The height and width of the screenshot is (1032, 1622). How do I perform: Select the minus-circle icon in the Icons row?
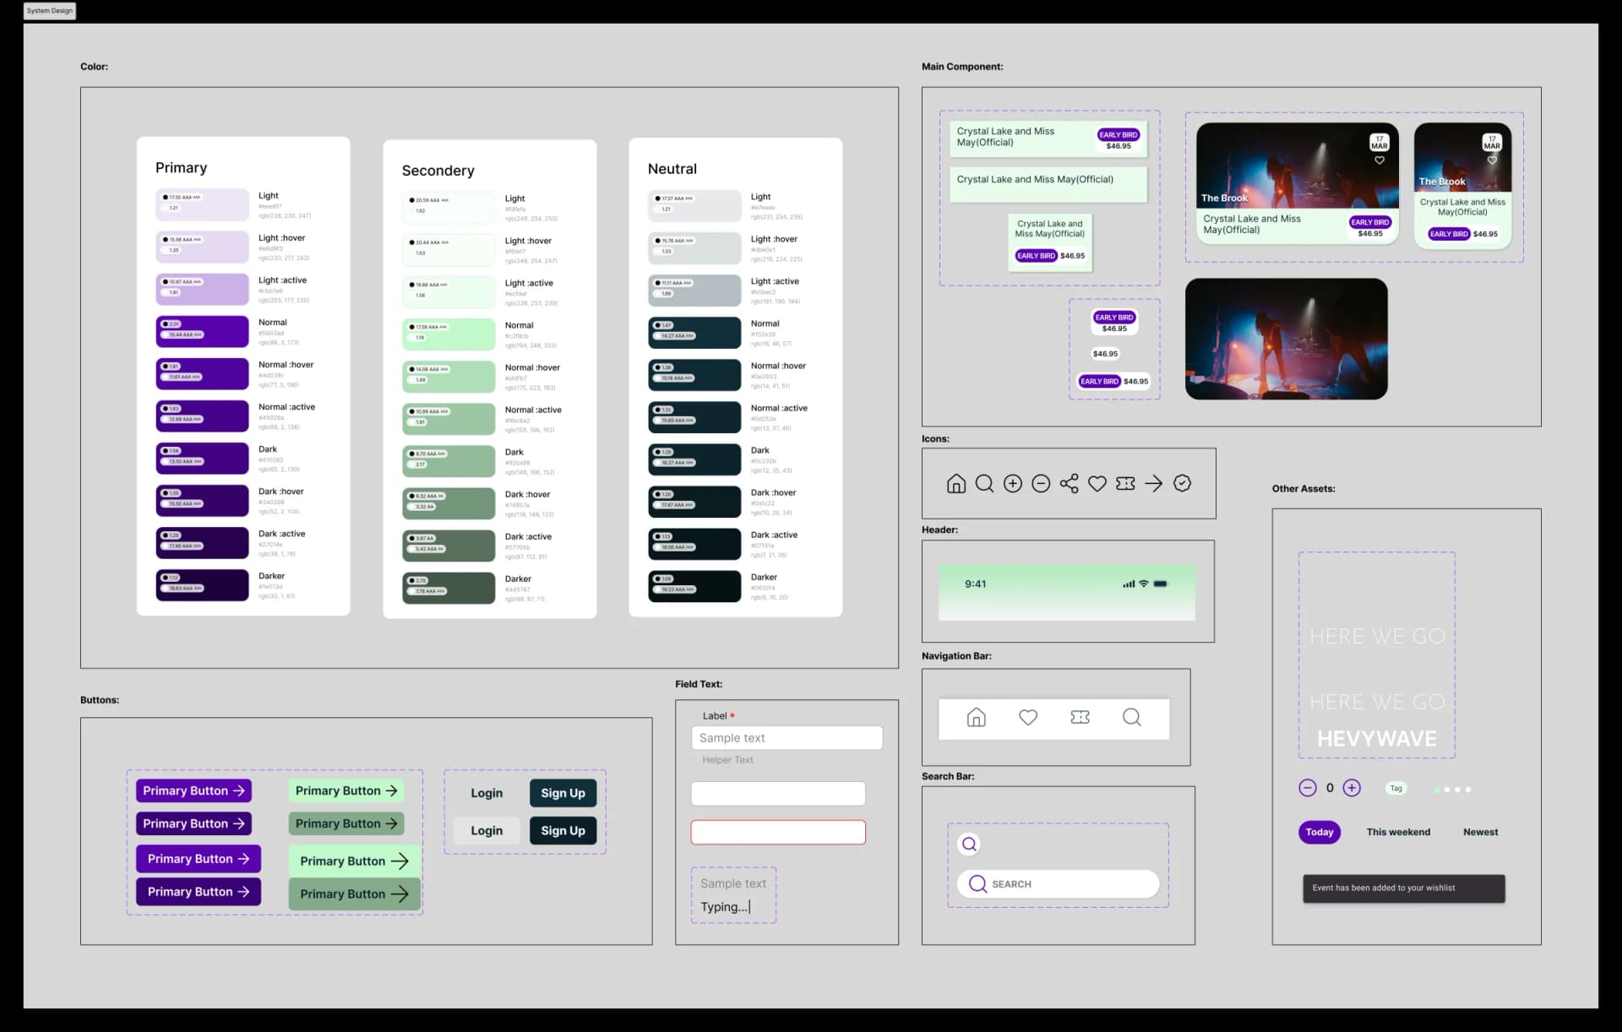(1041, 483)
